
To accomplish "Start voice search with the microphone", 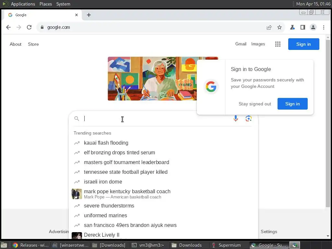I will point(236,118).
